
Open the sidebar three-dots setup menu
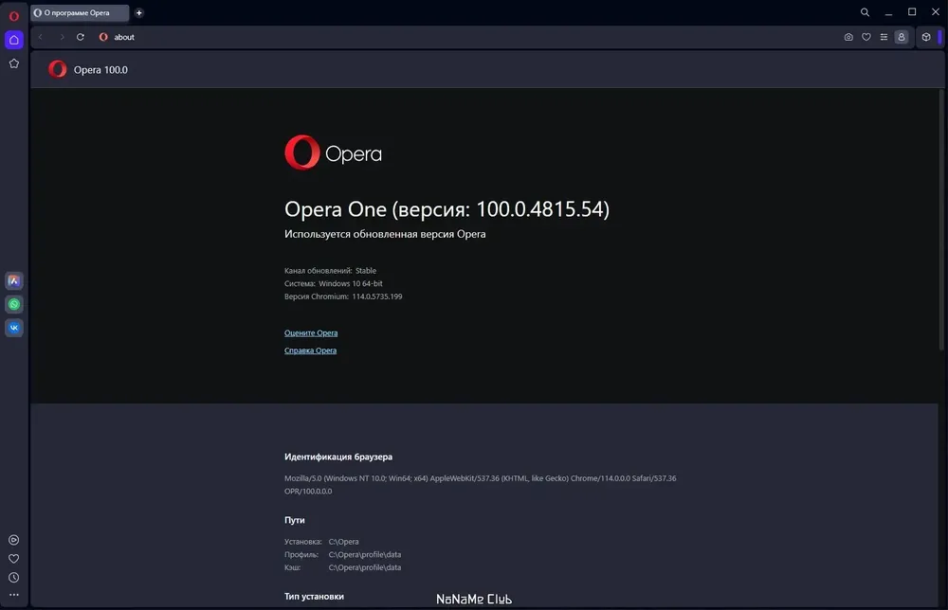[x=14, y=595]
